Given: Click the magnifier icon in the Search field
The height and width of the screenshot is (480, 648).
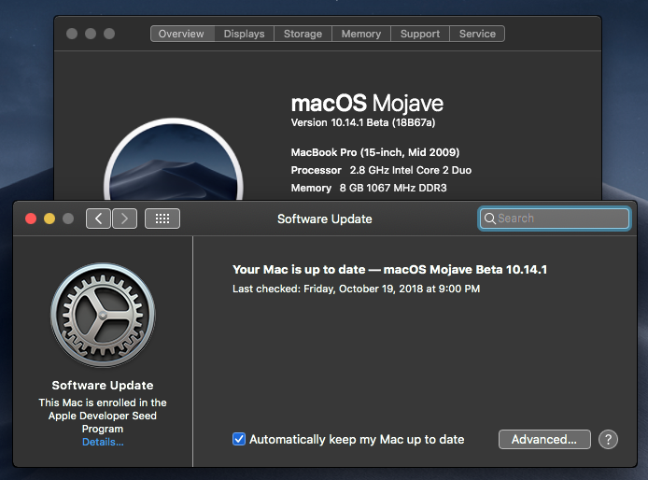Looking at the screenshot, I should [x=489, y=219].
